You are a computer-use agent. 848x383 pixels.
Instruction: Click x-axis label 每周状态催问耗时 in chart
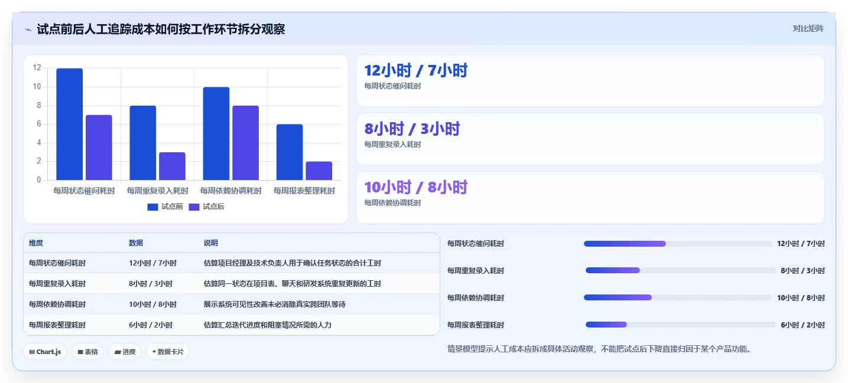(x=85, y=191)
